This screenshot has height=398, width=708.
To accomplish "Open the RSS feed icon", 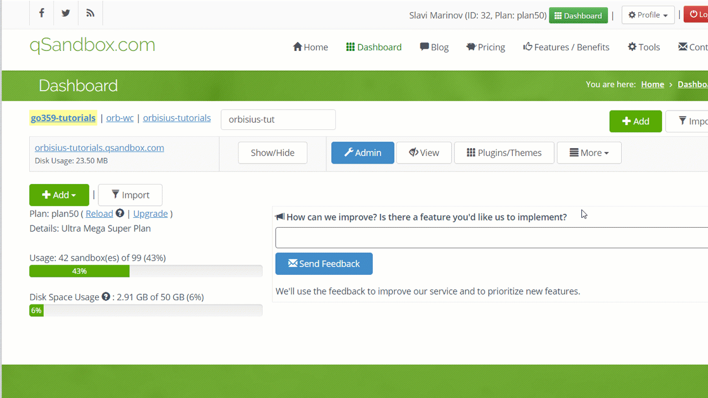I will click(x=90, y=13).
